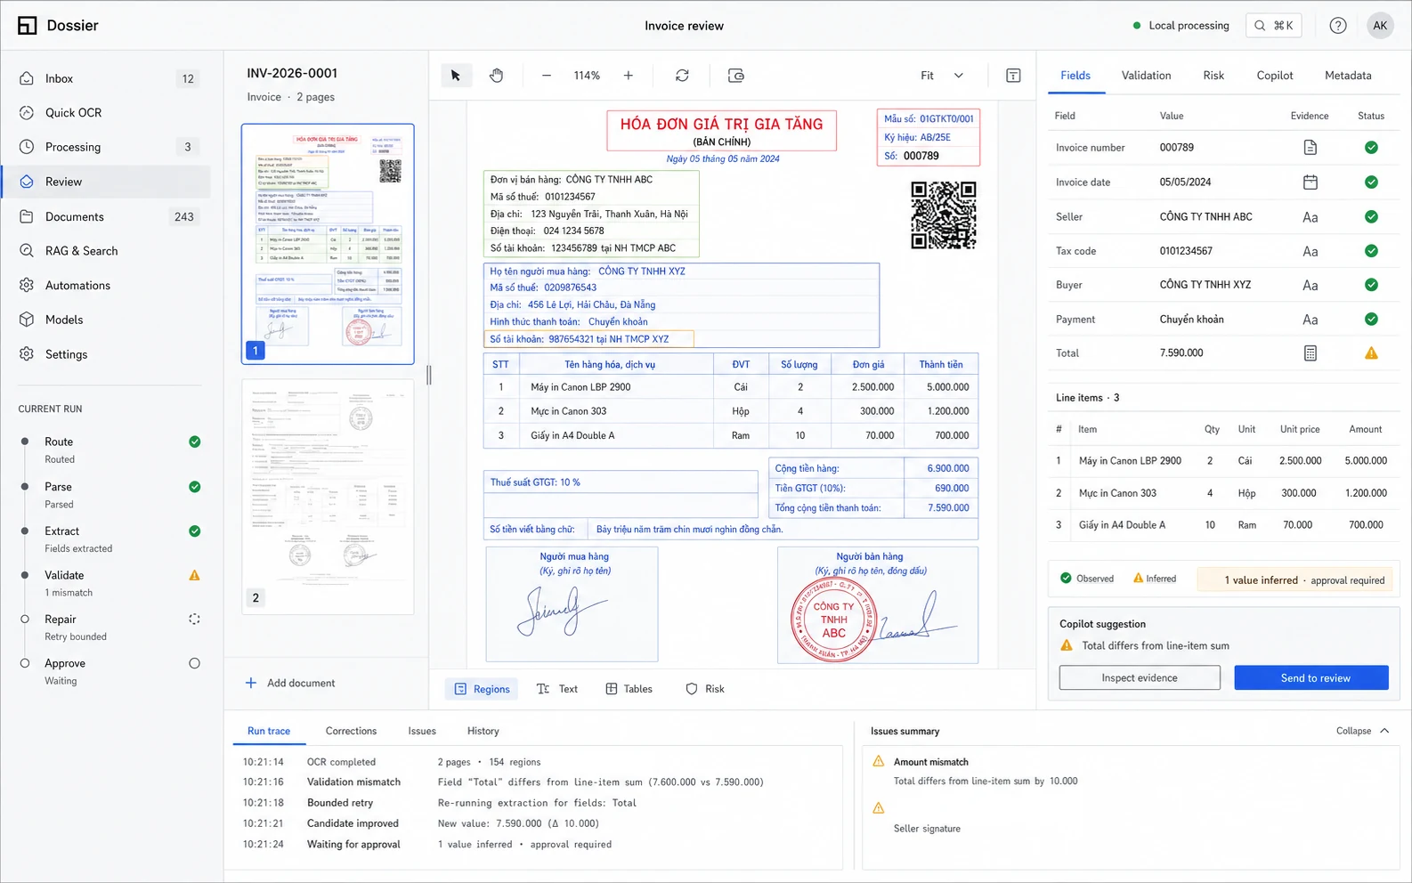The height and width of the screenshot is (883, 1412).
Task: Select the page 1 thumbnail
Action: [328, 244]
